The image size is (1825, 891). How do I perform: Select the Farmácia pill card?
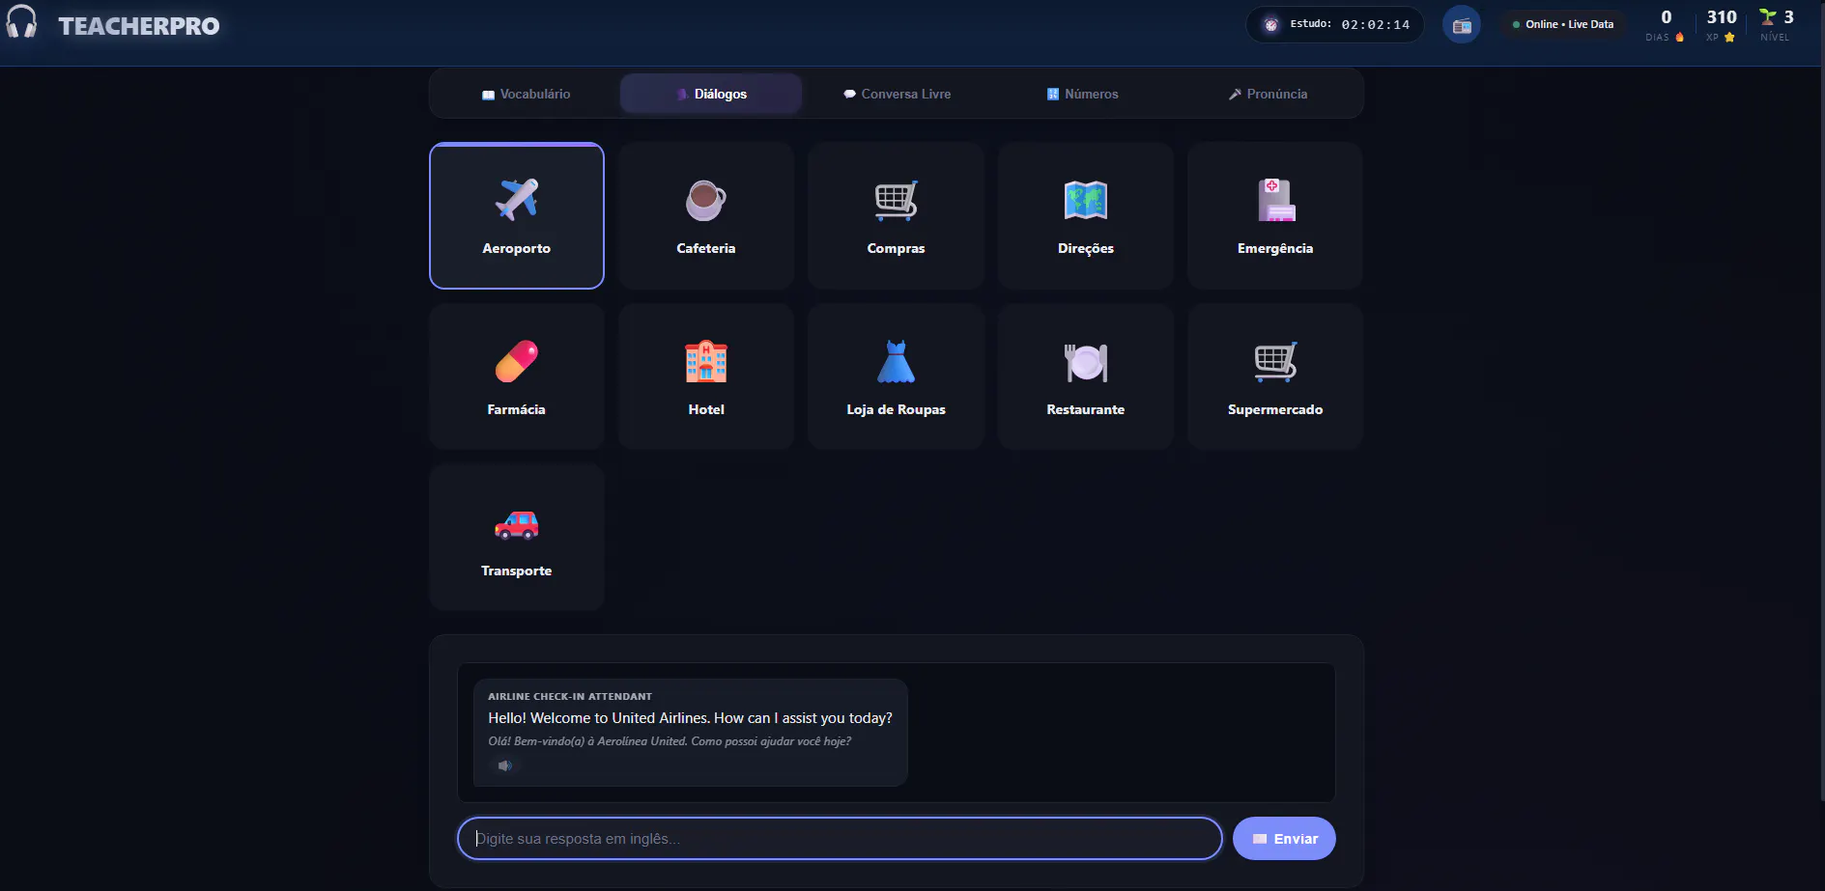click(x=517, y=376)
